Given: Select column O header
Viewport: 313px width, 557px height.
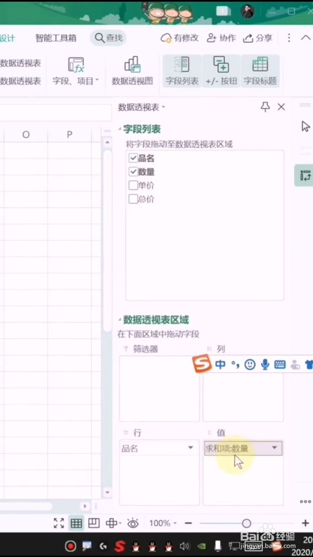Looking at the screenshot, I should click(26, 135).
